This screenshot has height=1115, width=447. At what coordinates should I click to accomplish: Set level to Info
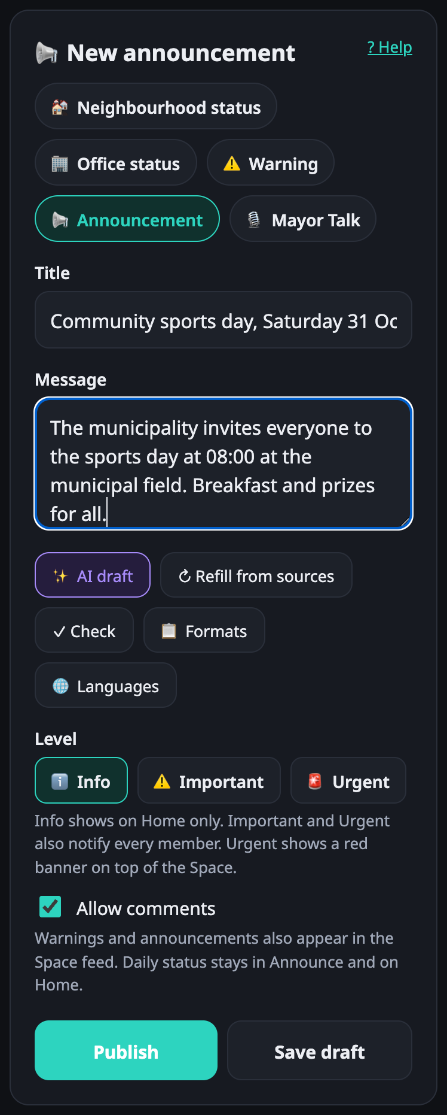[81, 780]
